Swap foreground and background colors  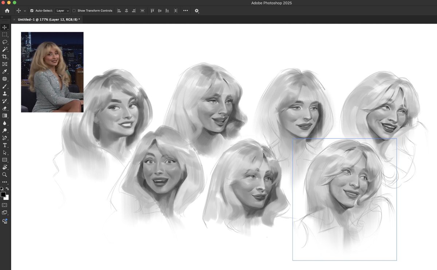7,189
